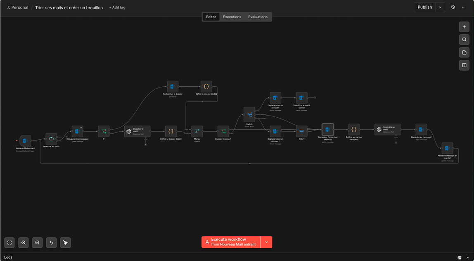
Task: Select the If condition node
Action: (x=104, y=132)
